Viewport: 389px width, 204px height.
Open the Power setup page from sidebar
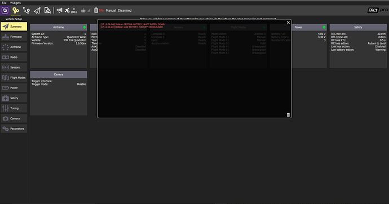click(x=14, y=88)
